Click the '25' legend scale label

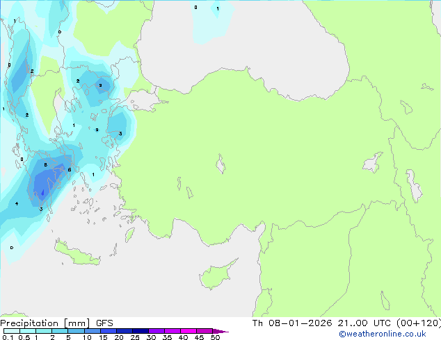pos(135,337)
